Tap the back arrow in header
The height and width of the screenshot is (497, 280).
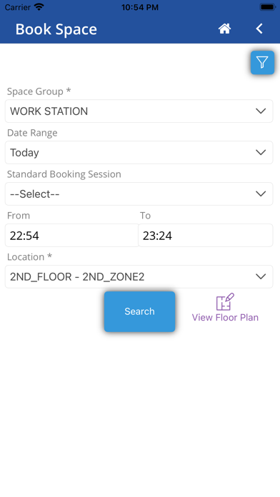click(259, 29)
